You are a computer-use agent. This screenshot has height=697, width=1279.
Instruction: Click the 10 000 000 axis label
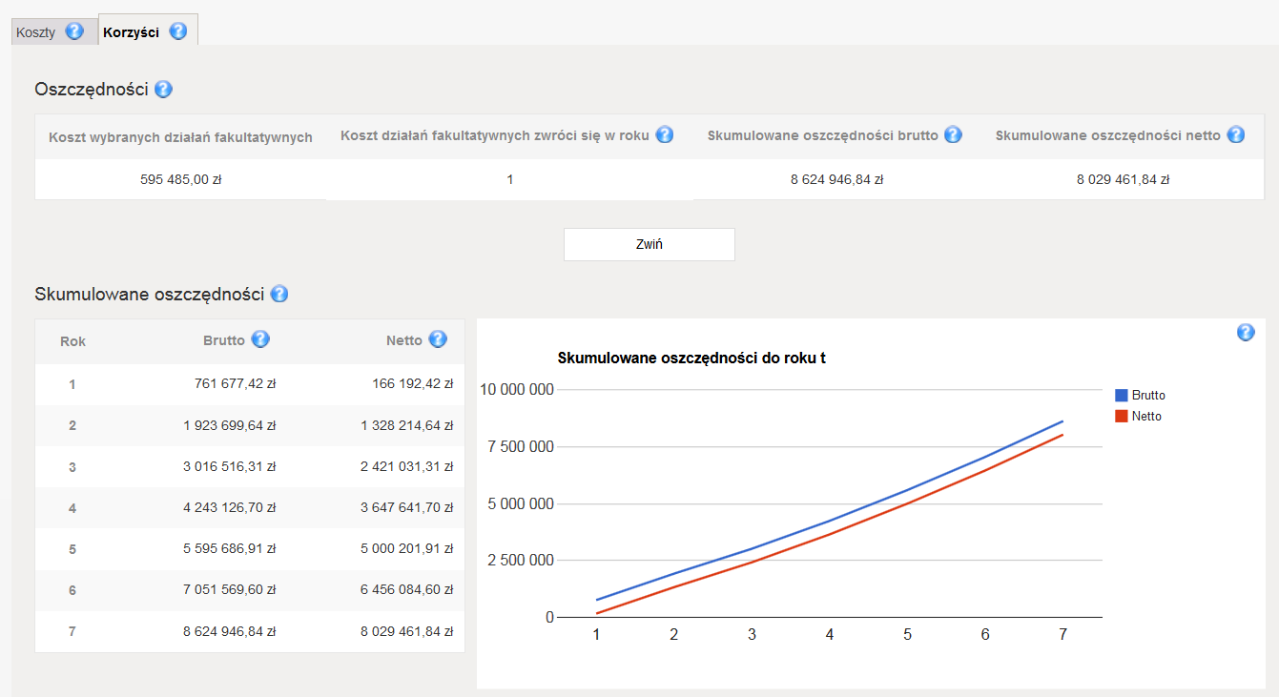516,389
